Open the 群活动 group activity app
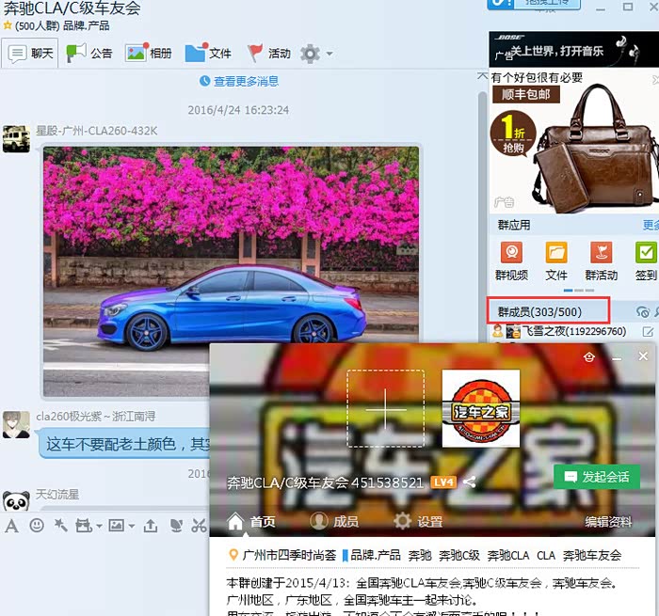This screenshot has height=616, width=659. tap(602, 261)
